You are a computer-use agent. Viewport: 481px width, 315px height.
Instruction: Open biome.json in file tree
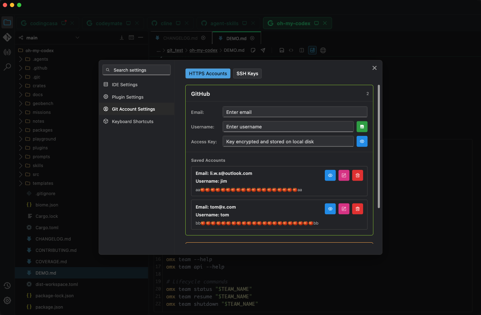(81, 205)
